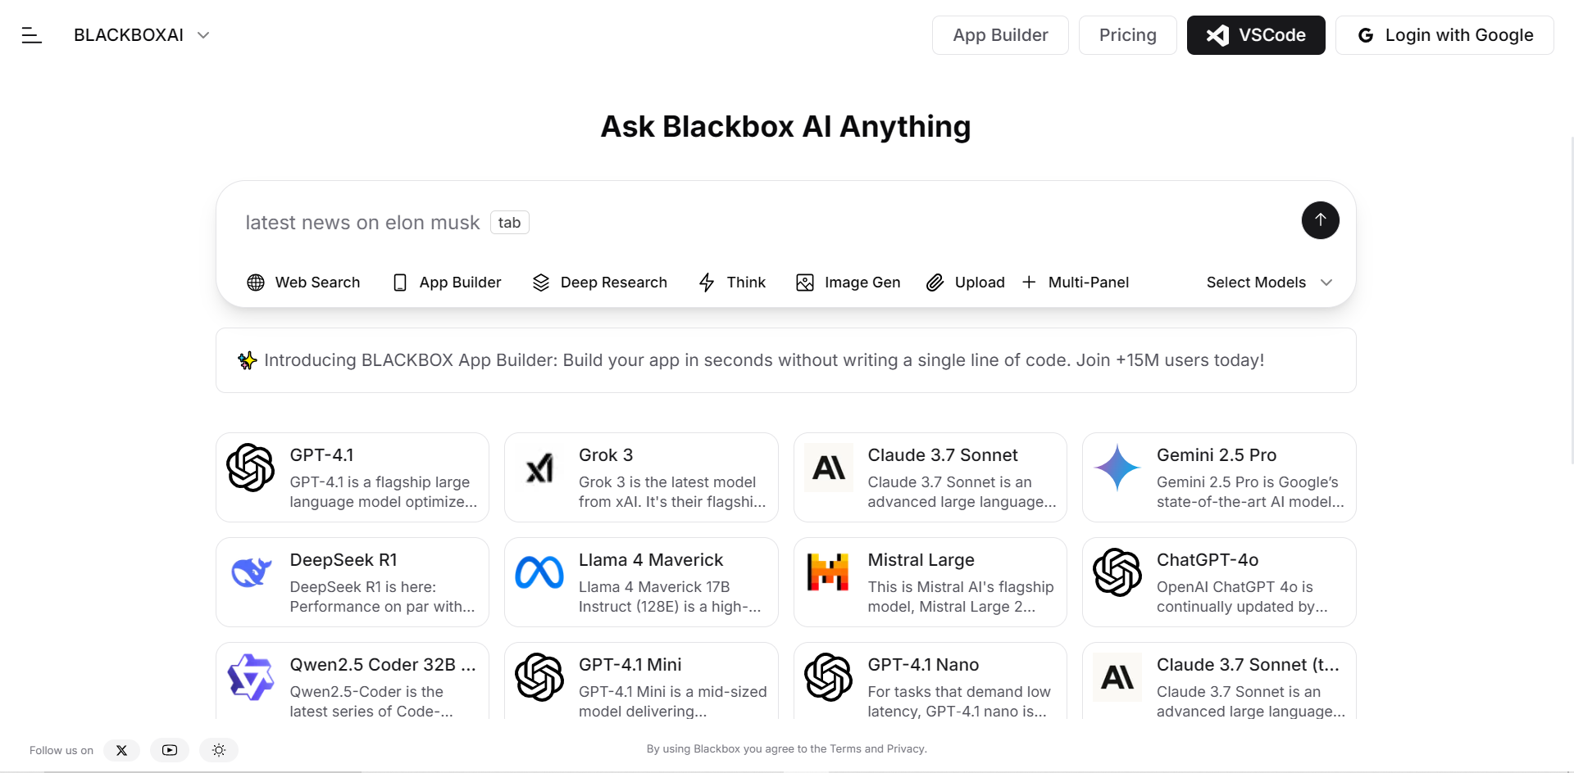Click the Web Search globe icon
Viewport: 1574px width, 773px height.
256,283
